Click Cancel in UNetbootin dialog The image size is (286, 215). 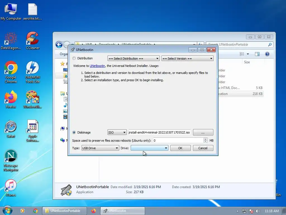203,148
